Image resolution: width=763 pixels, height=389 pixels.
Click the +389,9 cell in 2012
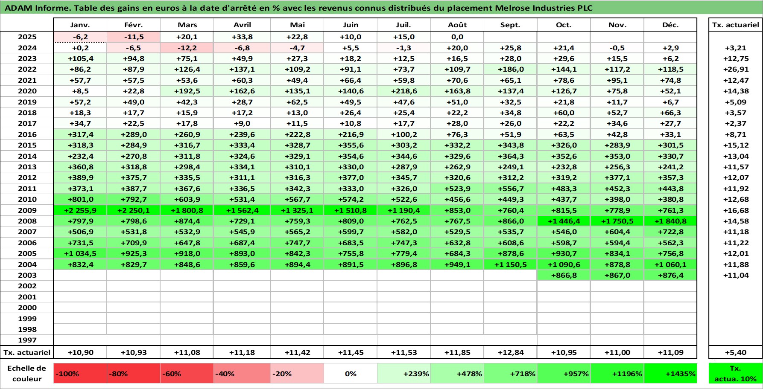pos(80,177)
